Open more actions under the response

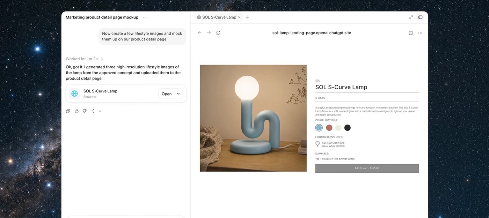click(x=101, y=111)
